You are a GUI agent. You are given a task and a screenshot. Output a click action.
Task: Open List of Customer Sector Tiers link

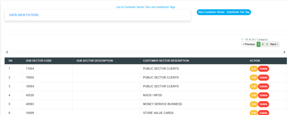click(x=146, y=7)
